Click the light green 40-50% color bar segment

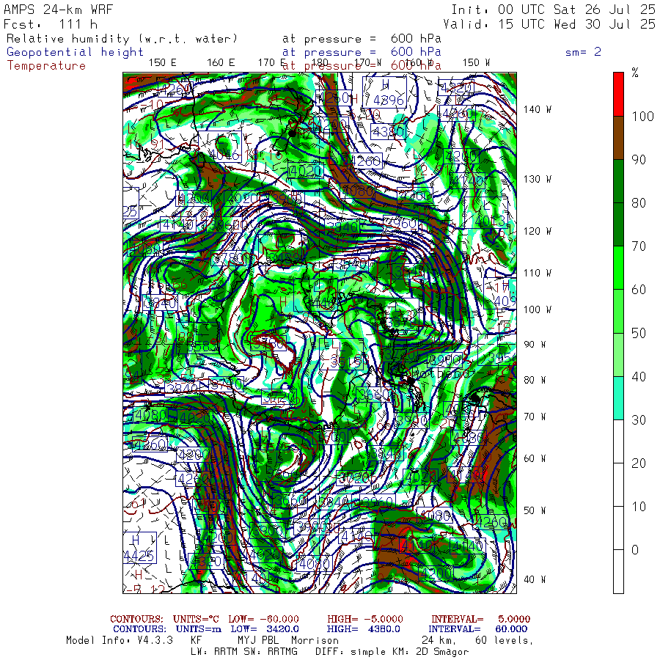pos(618,355)
